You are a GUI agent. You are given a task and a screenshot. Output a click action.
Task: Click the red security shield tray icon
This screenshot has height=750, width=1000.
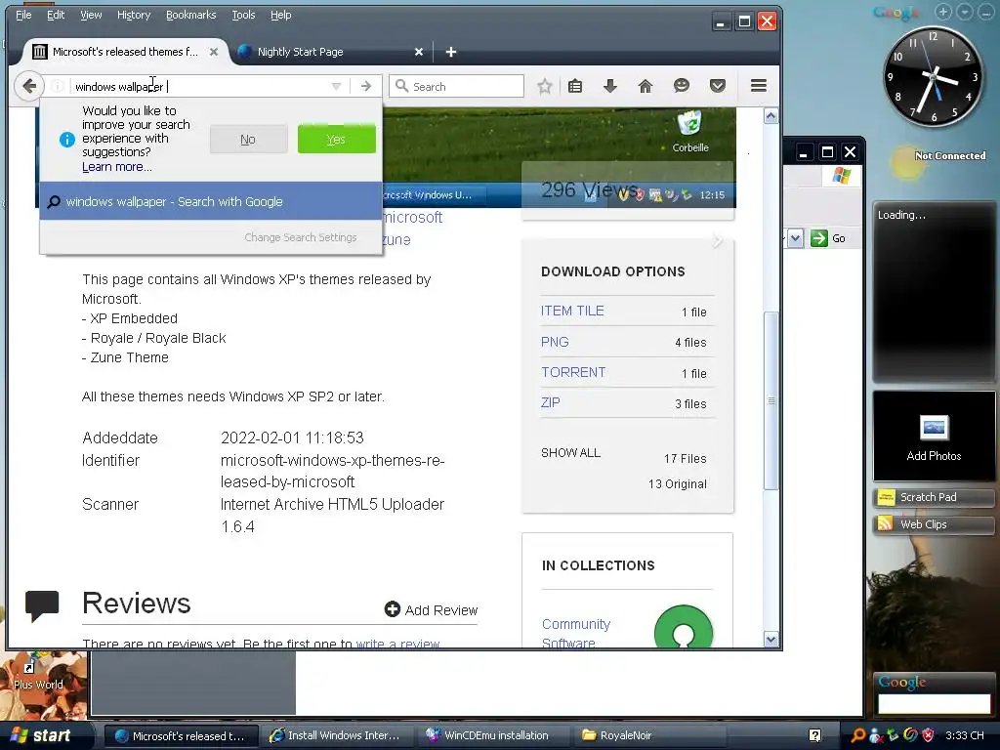[x=928, y=735]
